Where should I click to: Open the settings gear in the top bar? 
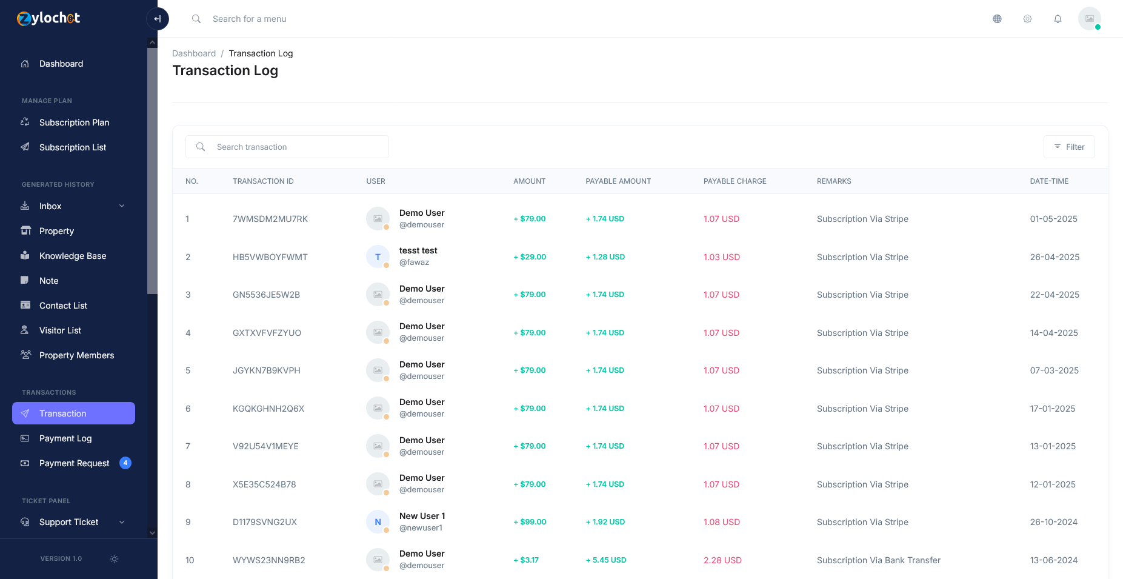coord(1027,19)
